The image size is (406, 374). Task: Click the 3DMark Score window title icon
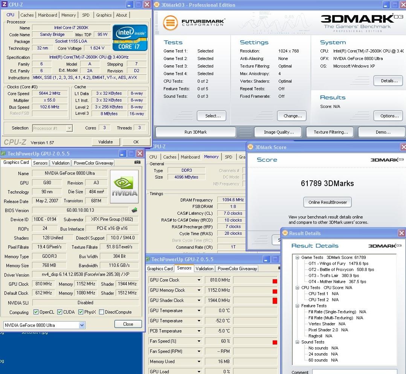coord(250,147)
